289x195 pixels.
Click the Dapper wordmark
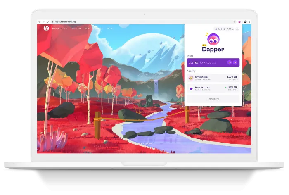(213, 49)
